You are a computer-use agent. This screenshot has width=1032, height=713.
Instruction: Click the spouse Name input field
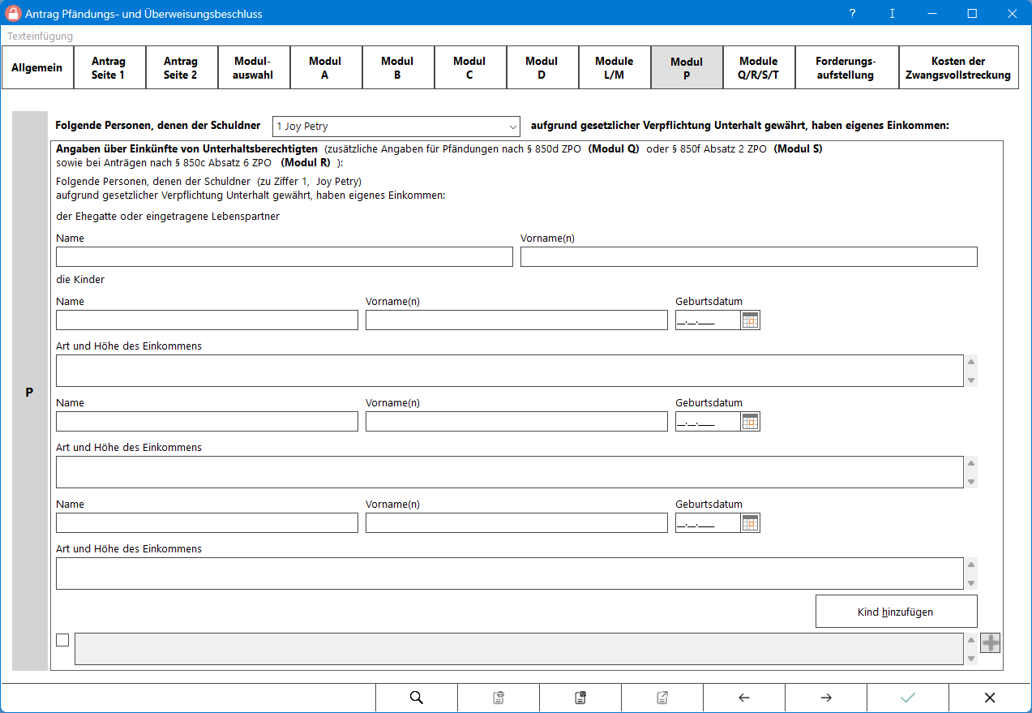pos(285,257)
